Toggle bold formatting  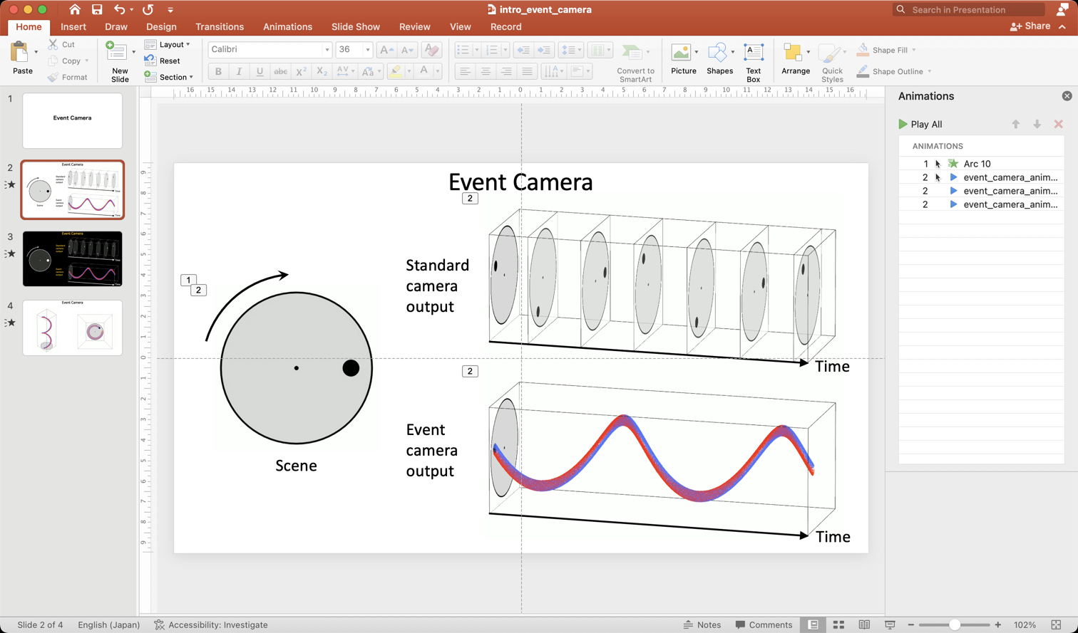tap(218, 71)
